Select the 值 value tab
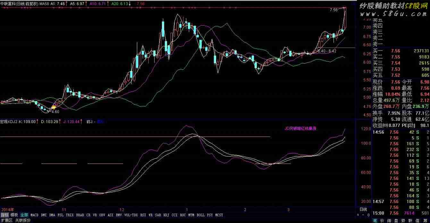The height and width of the screenshot is (223, 430). (x=417, y=220)
